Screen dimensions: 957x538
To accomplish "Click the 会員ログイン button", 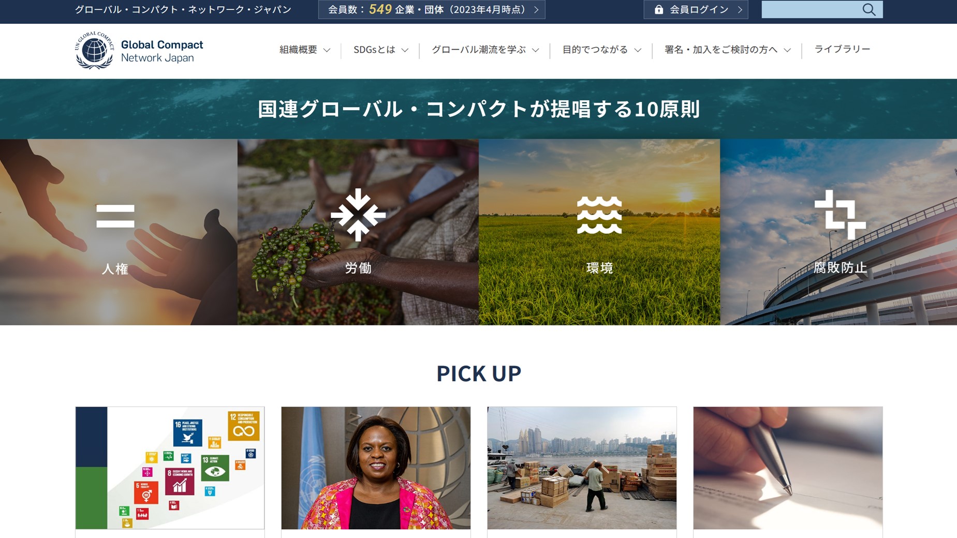I will 696,9.
